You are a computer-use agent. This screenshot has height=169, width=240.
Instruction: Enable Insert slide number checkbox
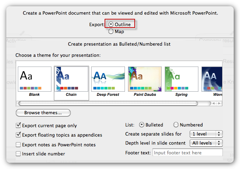click(18, 154)
